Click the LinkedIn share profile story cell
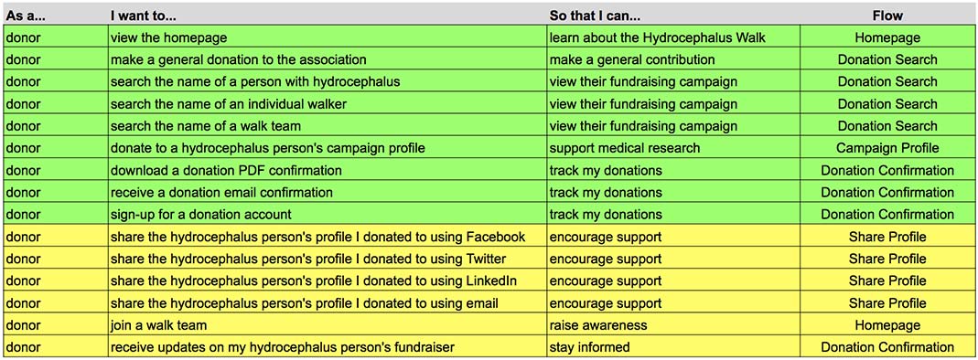Image resolution: width=978 pixels, height=360 pixels. 328,281
